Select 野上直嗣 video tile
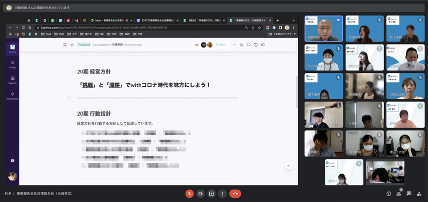The height and width of the screenshot is (202, 428). click(x=406, y=28)
